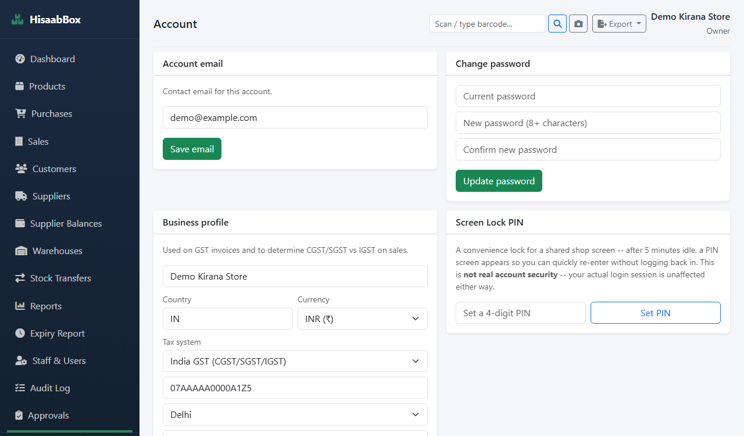Screen dimensions: 744x436
Task: Open the Demo Kirana Store account menu
Action: click(691, 23)
